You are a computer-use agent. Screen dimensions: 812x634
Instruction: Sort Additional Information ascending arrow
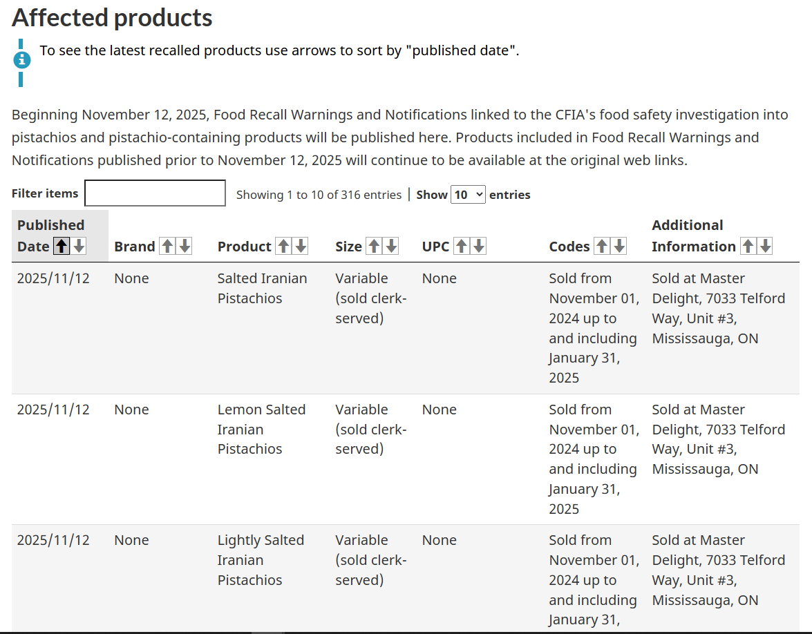pos(748,246)
